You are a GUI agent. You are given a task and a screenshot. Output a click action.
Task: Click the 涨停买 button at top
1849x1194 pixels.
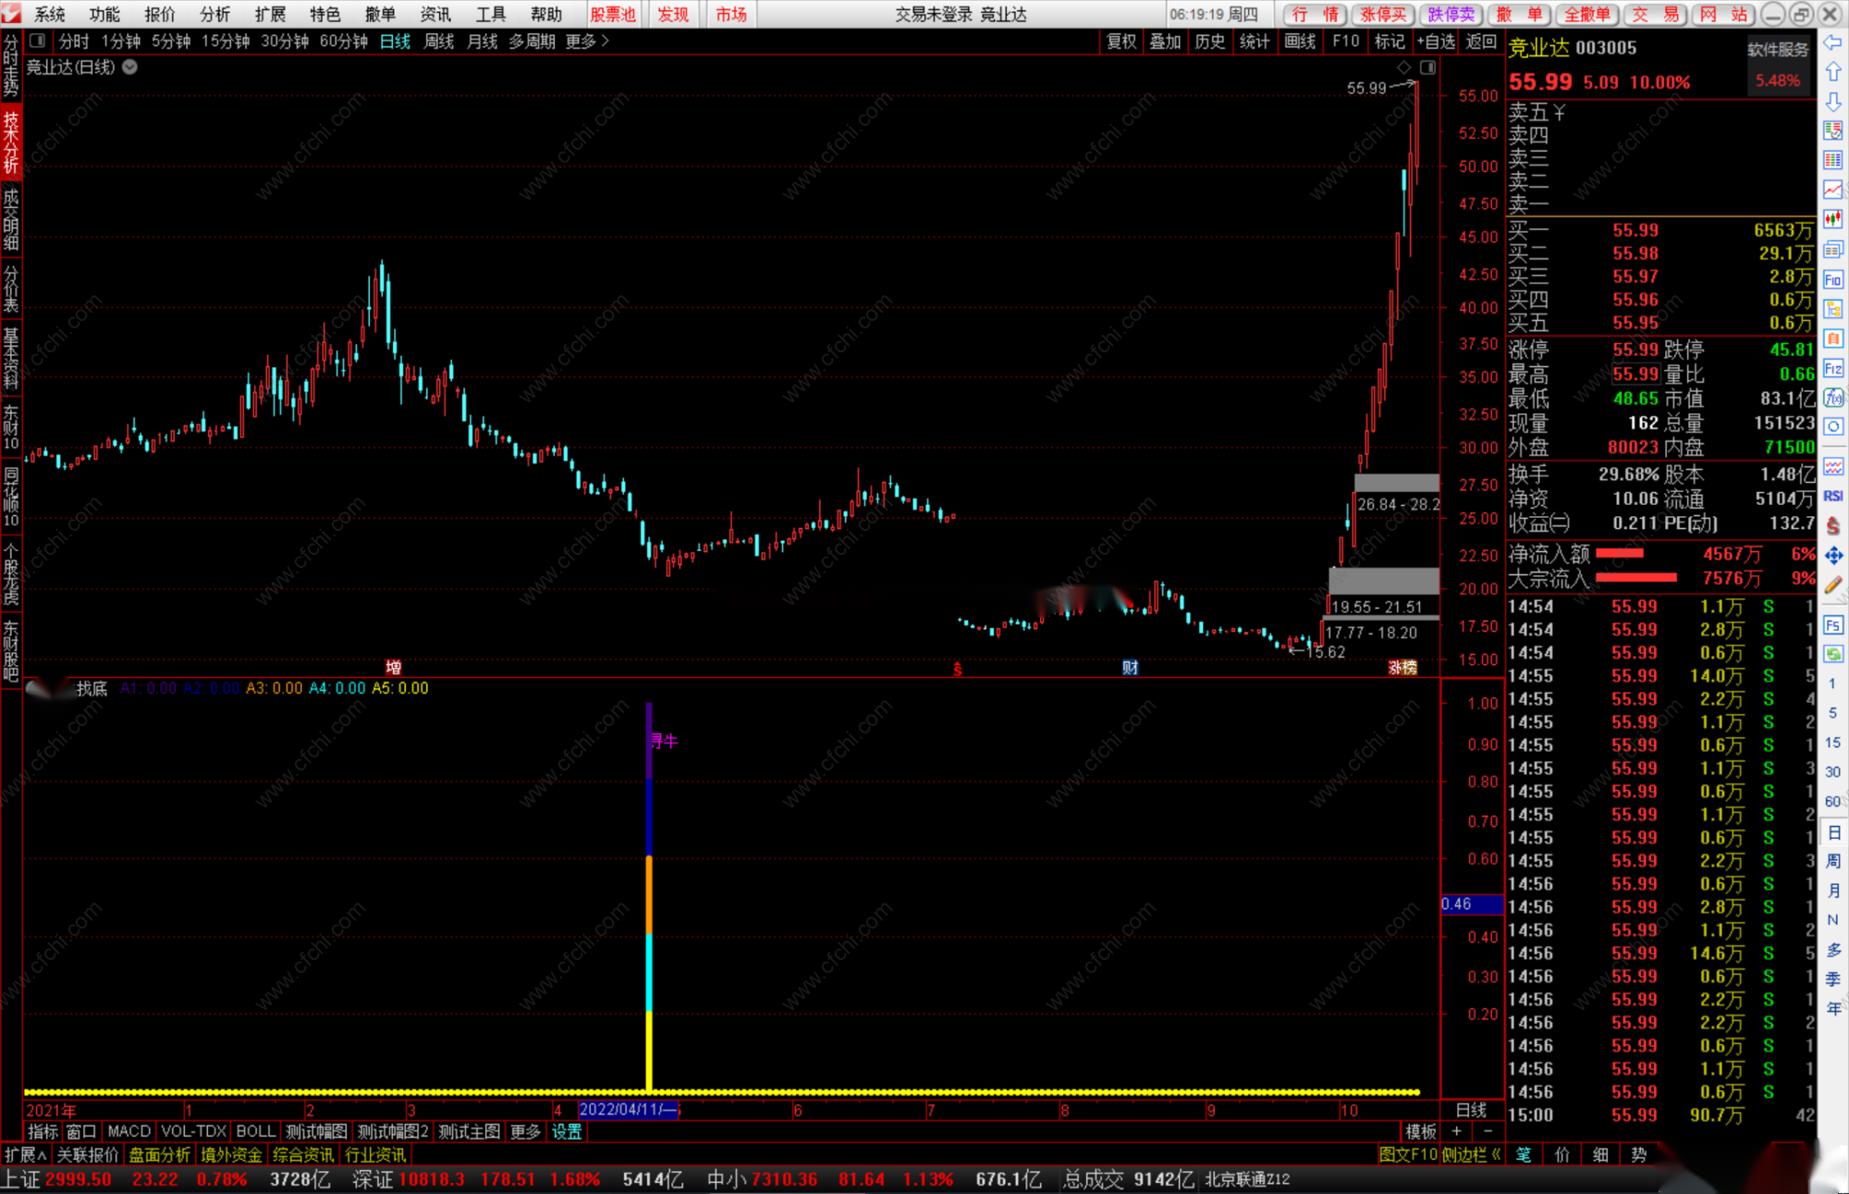click(x=1383, y=14)
